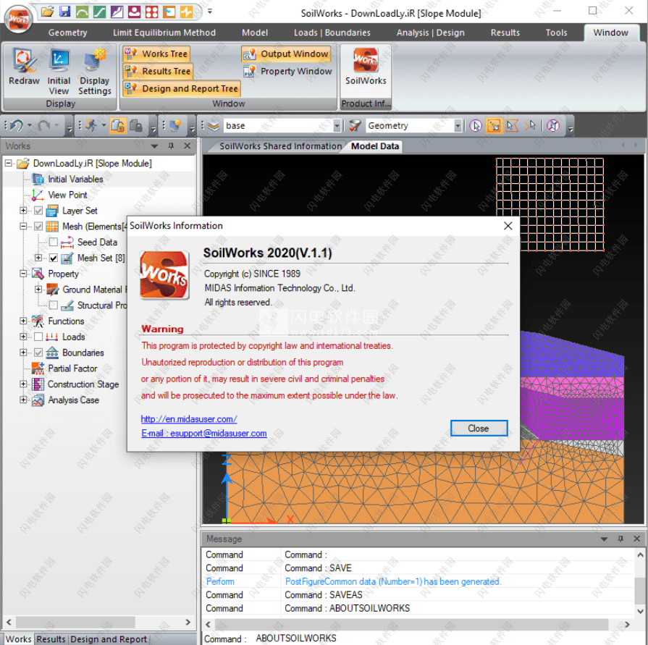Open Display Settings from the ribbon

pyautogui.click(x=95, y=72)
